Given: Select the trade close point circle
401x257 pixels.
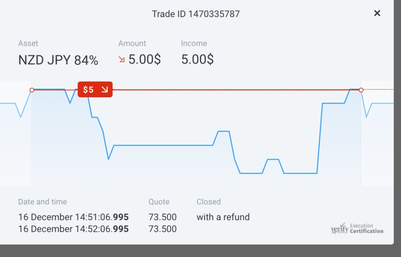Looking at the screenshot, I should tap(361, 90).
